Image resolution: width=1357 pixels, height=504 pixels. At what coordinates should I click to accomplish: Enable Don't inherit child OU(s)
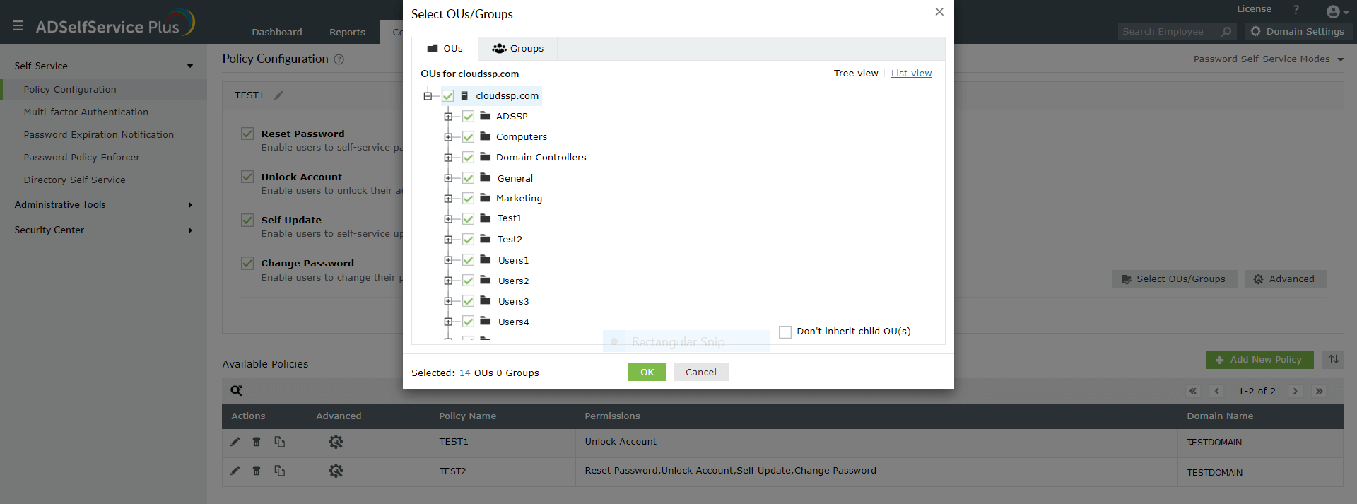(785, 332)
